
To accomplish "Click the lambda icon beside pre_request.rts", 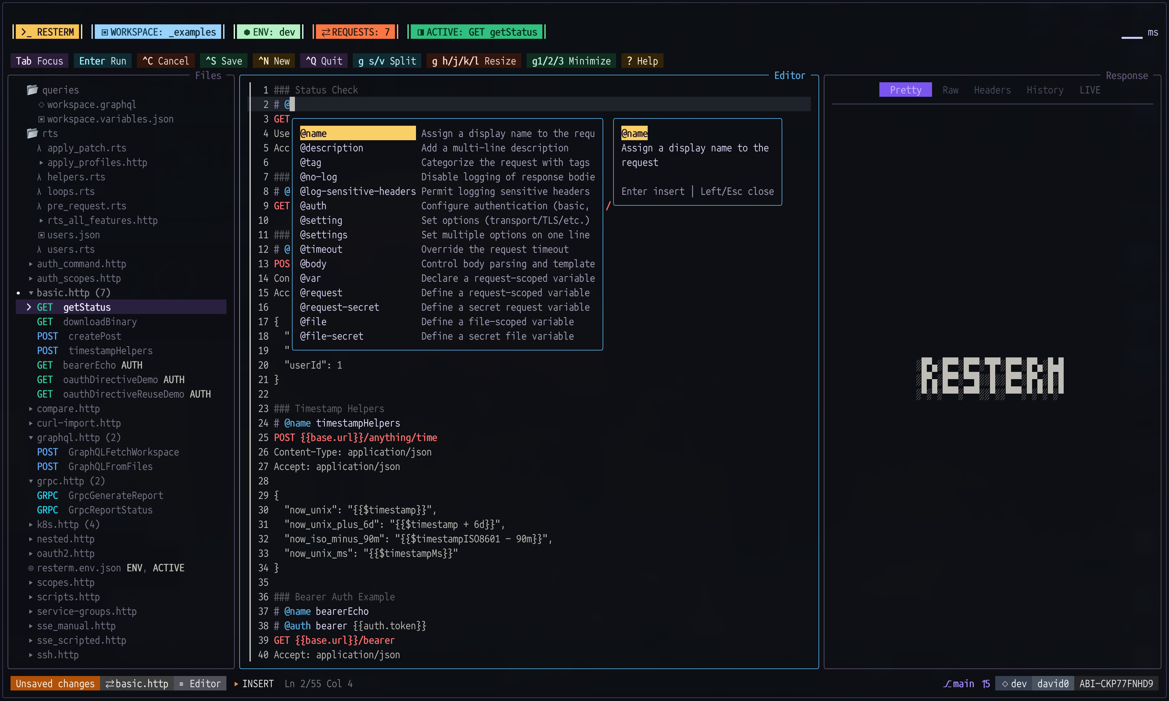I will click(x=39, y=206).
